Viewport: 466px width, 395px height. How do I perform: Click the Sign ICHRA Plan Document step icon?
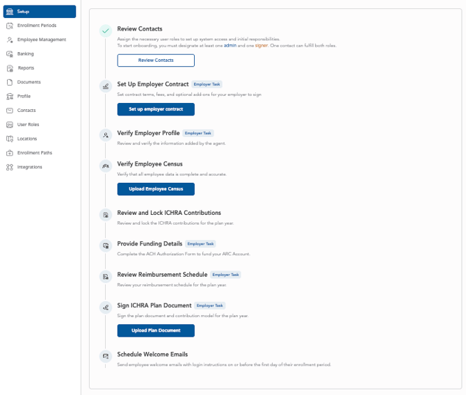pos(106,307)
